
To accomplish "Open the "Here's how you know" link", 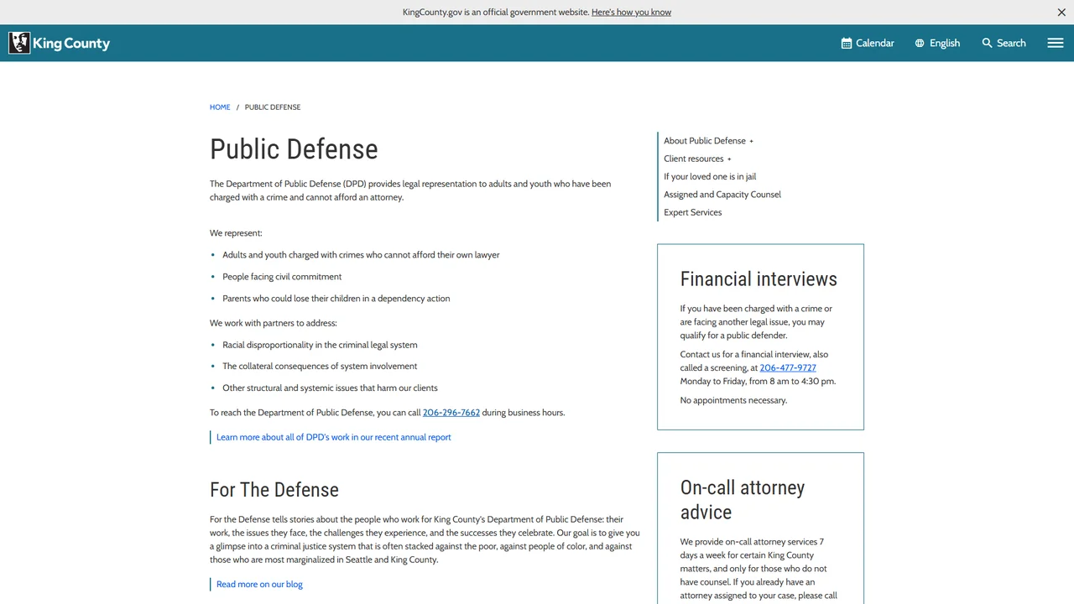I will point(631,12).
